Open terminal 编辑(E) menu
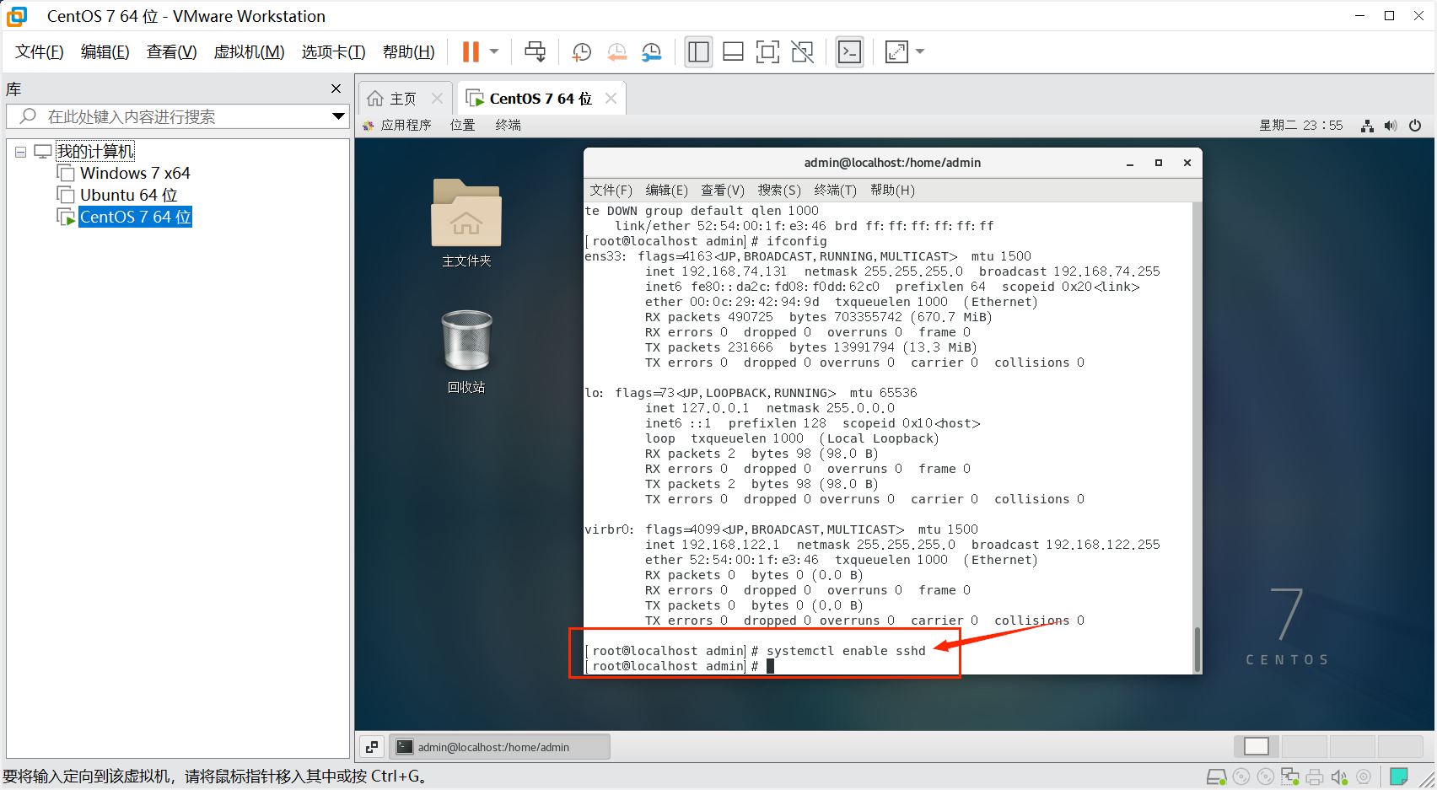Screen dimensions: 1437x790 point(666,190)
